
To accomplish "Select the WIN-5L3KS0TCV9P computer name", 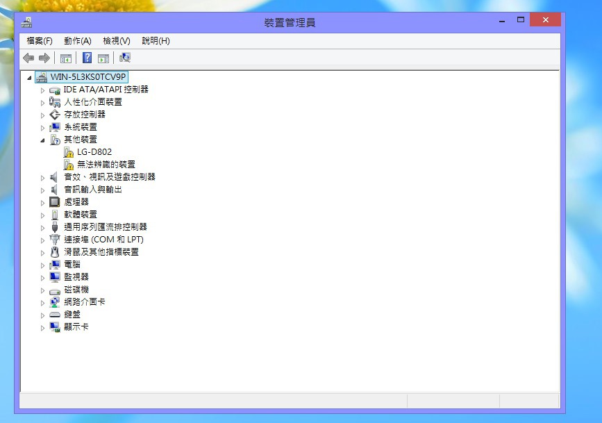I will click(x=88, y=77).
